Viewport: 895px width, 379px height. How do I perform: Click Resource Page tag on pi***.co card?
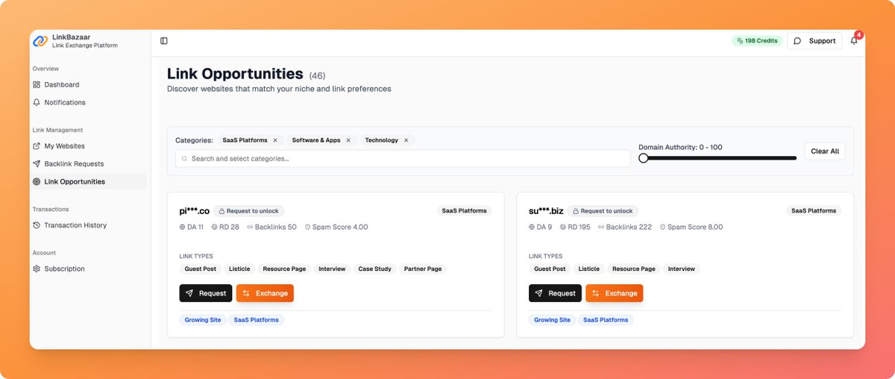click(284, 269)
